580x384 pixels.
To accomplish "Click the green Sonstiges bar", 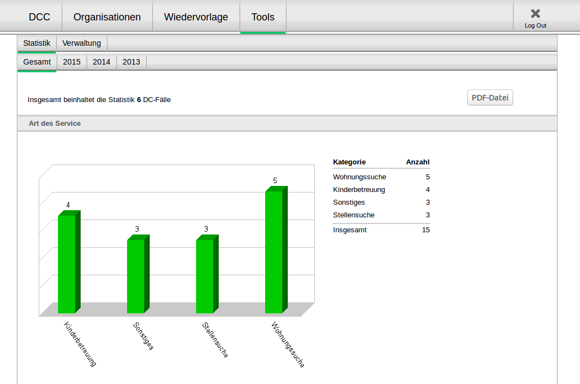I will pyautogui.click(x=136, y=276).
